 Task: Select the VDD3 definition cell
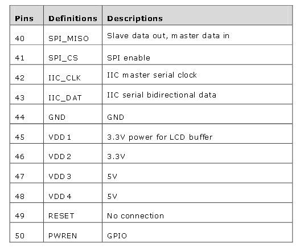tap(73, 173)
